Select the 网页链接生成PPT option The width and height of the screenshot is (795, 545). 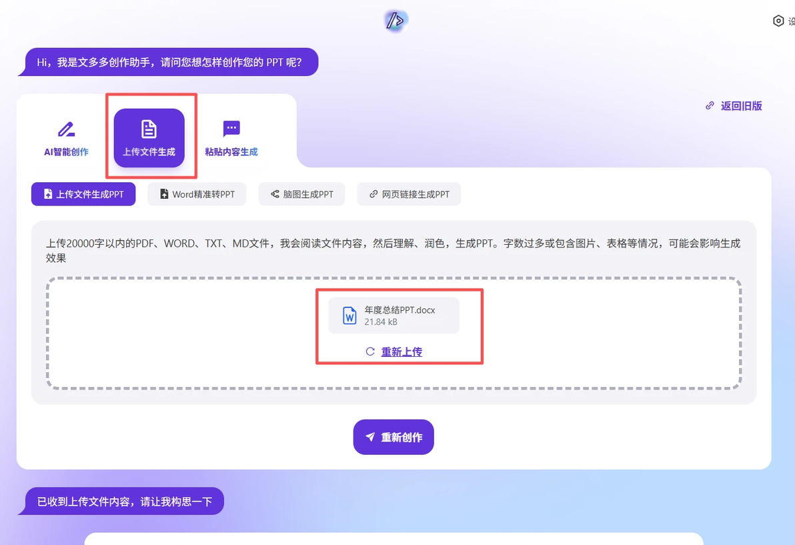point(409,194)
